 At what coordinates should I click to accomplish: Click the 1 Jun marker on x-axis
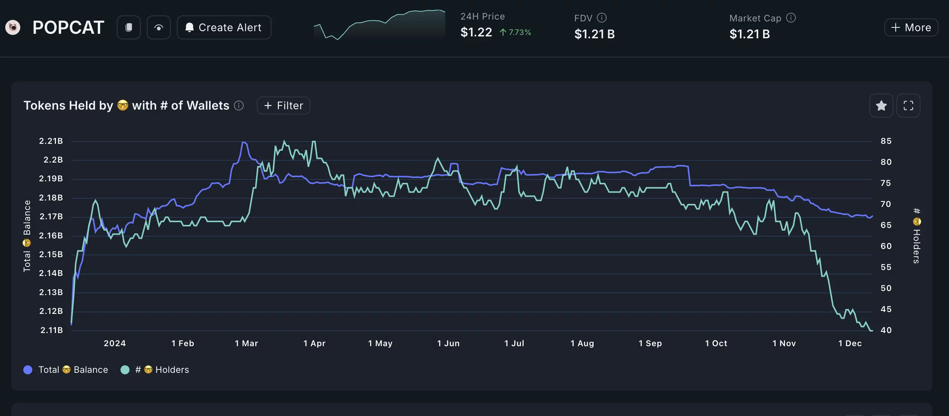(448, 343)
